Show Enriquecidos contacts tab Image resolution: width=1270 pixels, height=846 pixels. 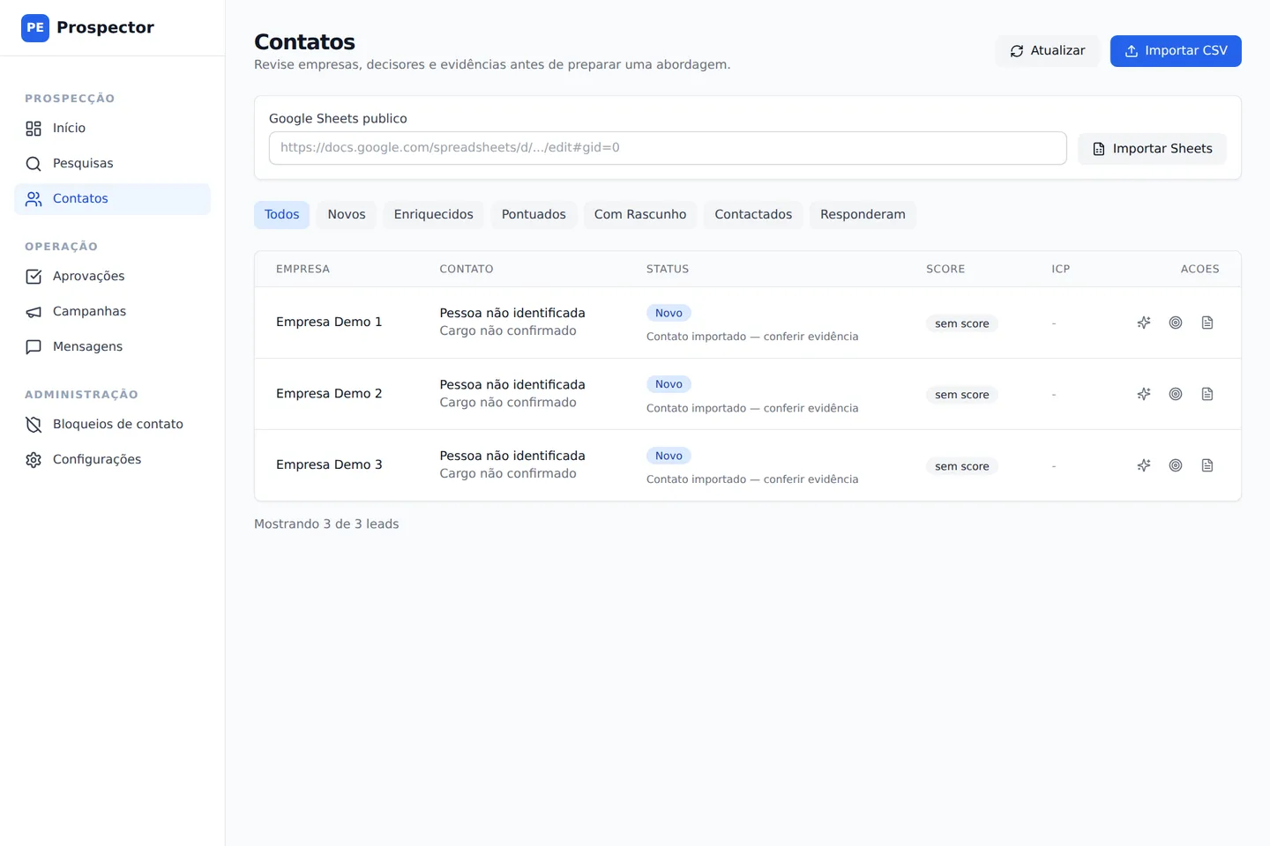click(x=434, y=215)
